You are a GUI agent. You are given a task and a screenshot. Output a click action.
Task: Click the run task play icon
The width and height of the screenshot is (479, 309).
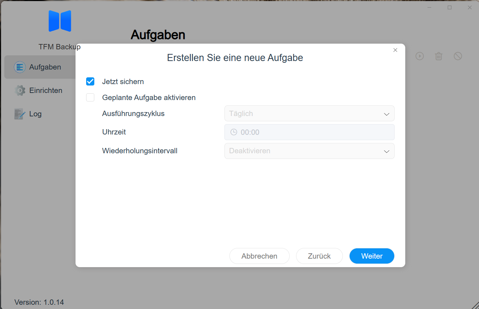(x=420, y=56)
